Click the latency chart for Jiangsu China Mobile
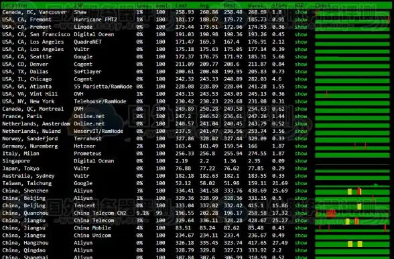Viewport: 394px width, 259px height. 352,229
